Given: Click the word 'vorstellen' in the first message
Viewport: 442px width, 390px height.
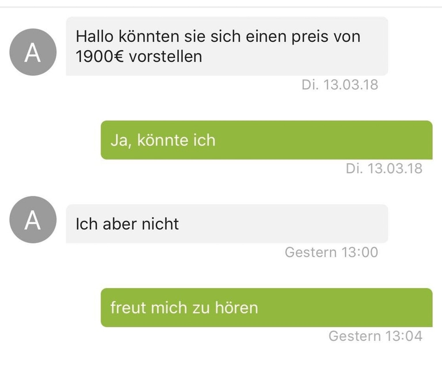Looking at the screenshot, I should [x=165, y=56].
